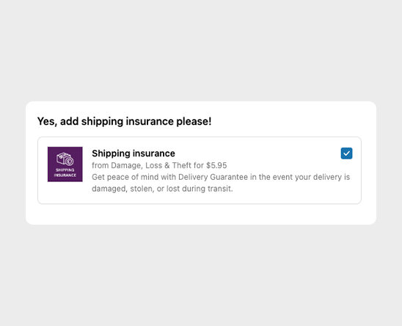Viewport: 402px width, 326px height.
Task: Click the purple Shipping Insurance product image
Action: (65, 164)
